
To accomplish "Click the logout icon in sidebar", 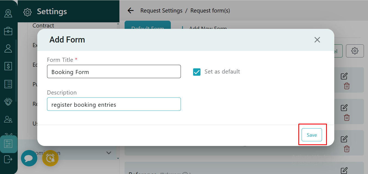I will pos(8,159).
